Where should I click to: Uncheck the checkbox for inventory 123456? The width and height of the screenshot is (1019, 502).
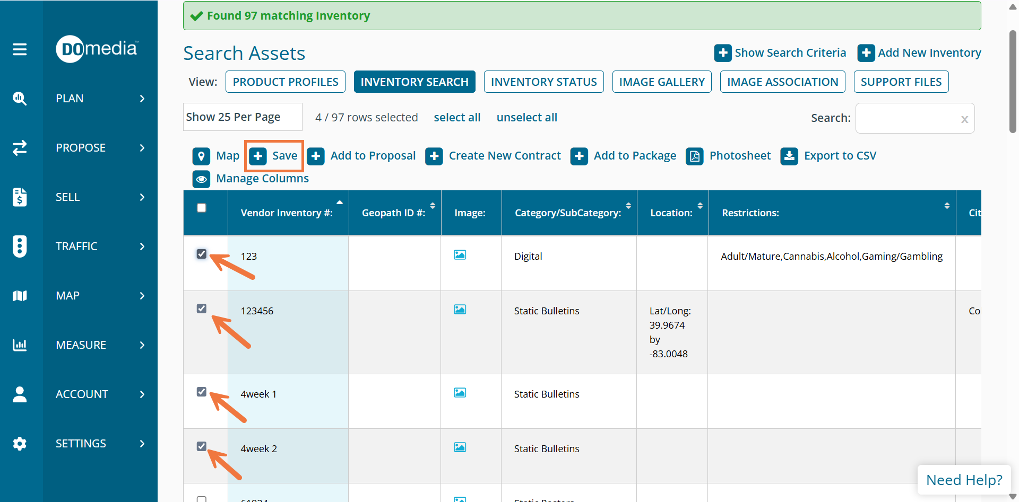(202, 309)
